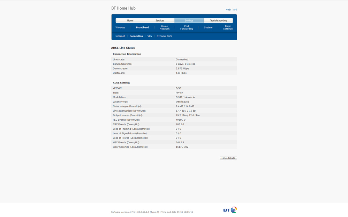This screenshot has height=217, width=348.
Task: Click the BT Home Hub title
Action: click(123, 8)
